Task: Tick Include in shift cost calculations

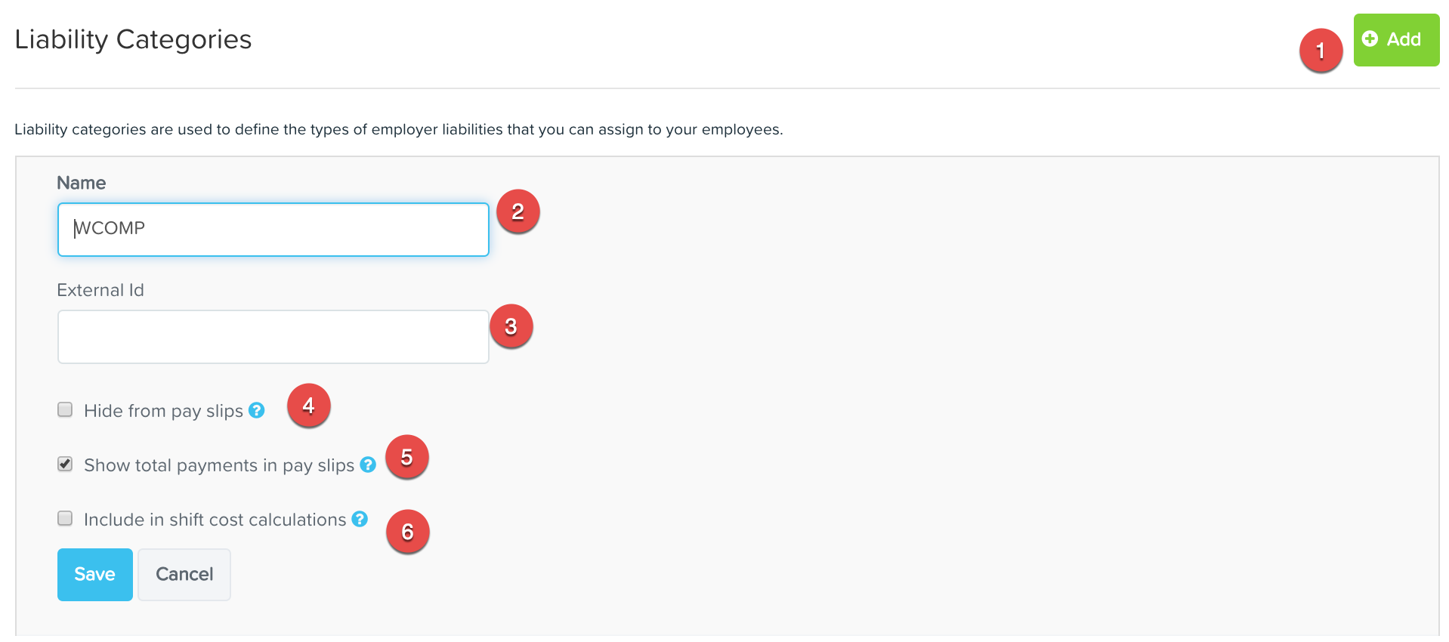Action: pos(65,518)
